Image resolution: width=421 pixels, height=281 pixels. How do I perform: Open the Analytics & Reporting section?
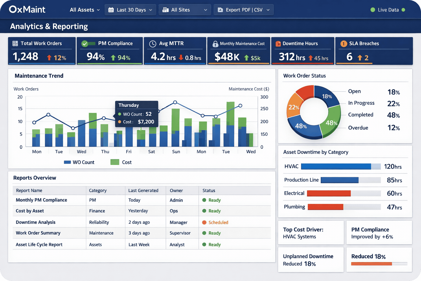click(x=49, y=26)
